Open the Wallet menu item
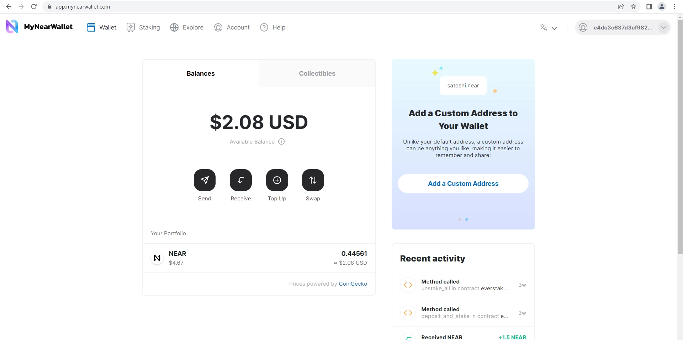The height and width of the screenshot is (340, 683). tap(101, 27)
